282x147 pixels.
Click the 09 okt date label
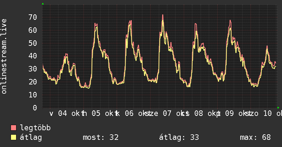(236, 113)
